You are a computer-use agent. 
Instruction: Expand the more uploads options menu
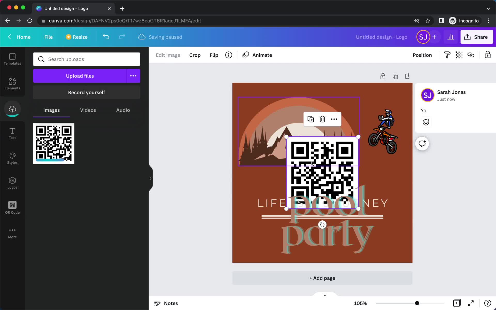click(x=133, y=76)
